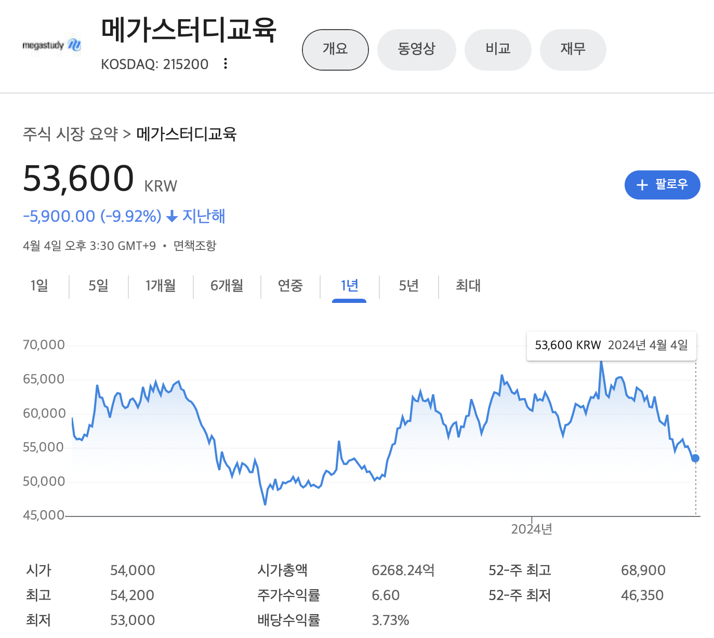Open the 재무 financials tab

coord(573,50)
